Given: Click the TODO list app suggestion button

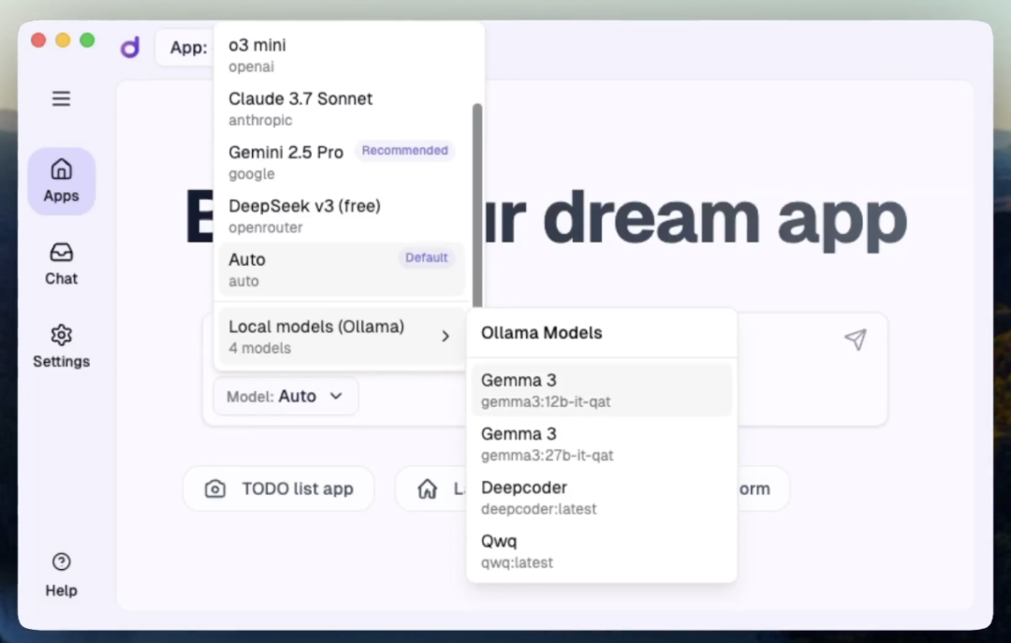Looking at the screenshot, I should [279, 489].
